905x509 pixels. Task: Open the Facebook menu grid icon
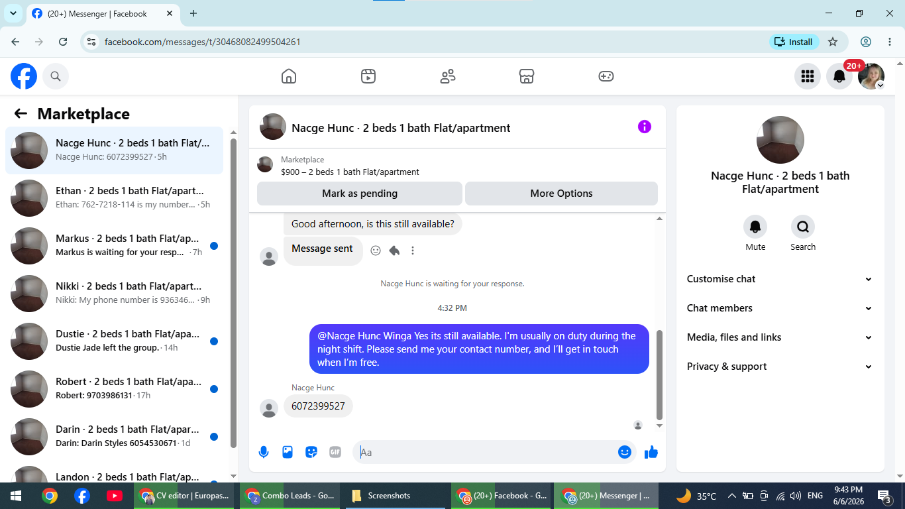(807, 77)
